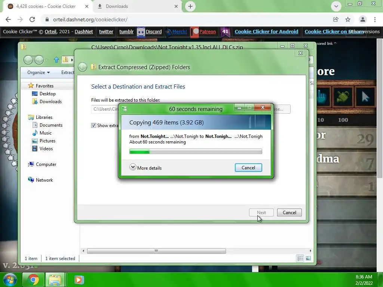Open Chrome profile icon
The width and height of the screenshot is (383, 287).
point(363,19)
